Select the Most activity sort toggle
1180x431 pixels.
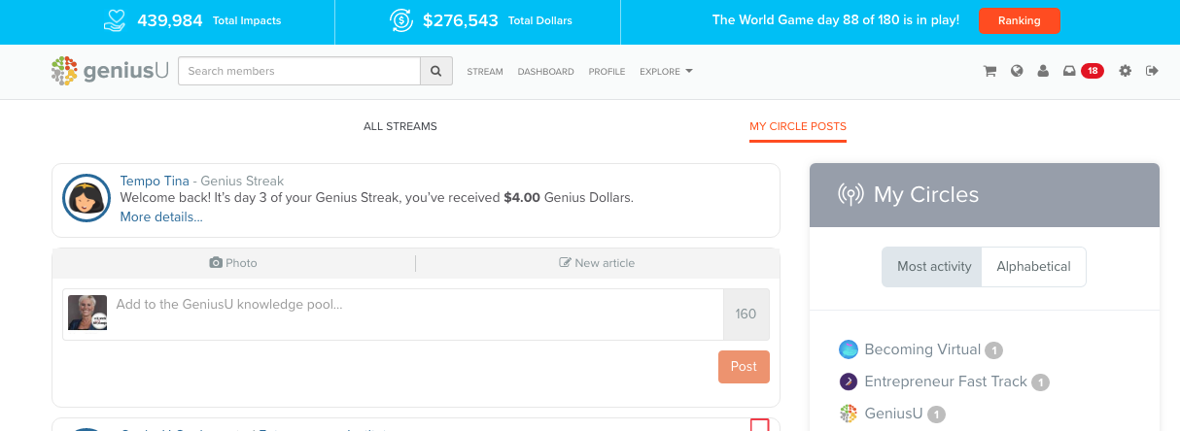tap(934, 266)
